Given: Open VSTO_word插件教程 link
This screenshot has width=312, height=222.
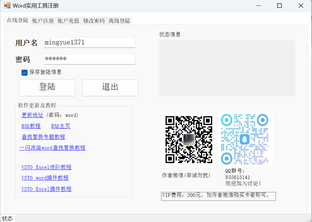Looking at the screenshot, I should (45, 178).
